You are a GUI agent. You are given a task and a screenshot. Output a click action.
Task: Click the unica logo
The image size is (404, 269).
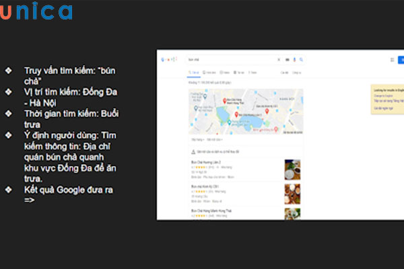coord(36,11)
